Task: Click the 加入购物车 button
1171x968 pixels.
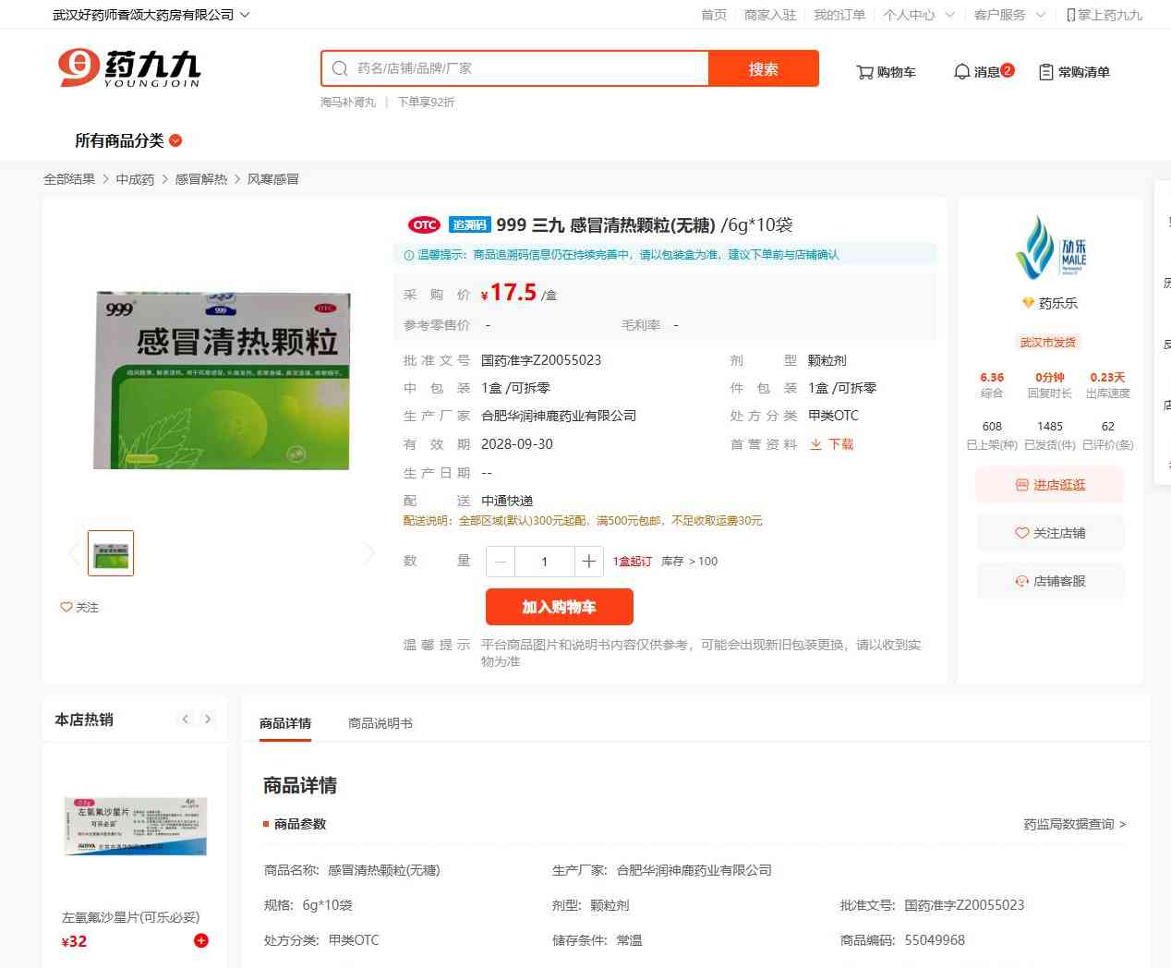Action: point(559,607)
